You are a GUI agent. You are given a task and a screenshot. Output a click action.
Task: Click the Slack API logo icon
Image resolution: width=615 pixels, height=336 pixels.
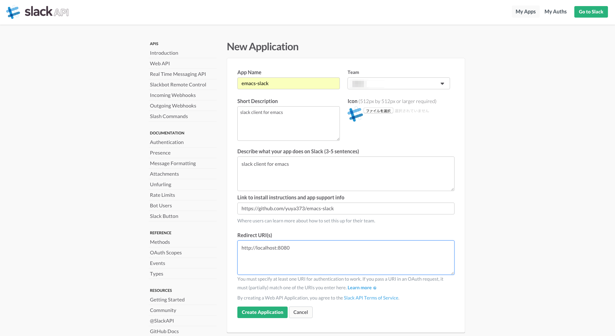pos(13,12)
